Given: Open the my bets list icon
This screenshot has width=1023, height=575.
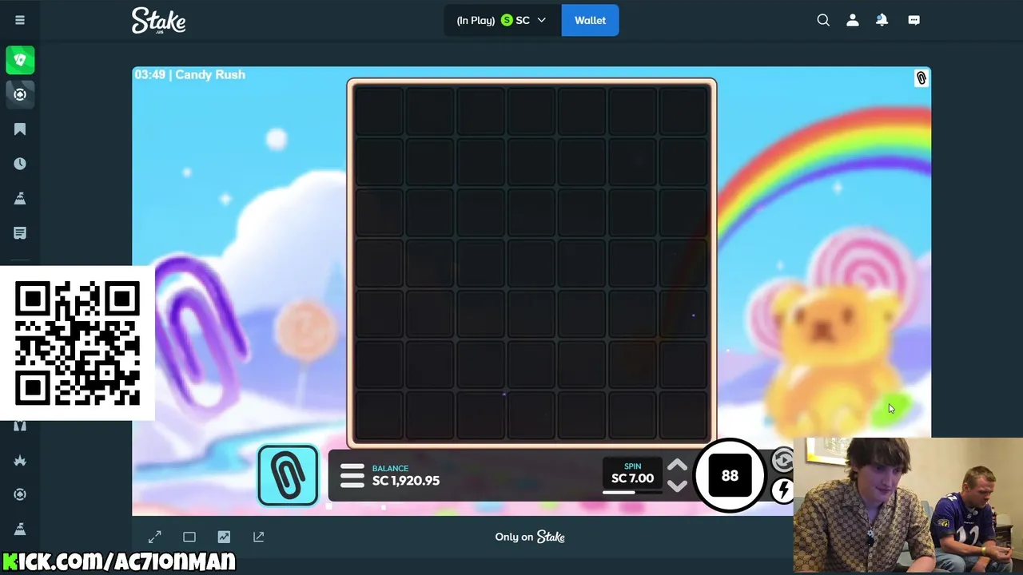Looking at the screenshot, I should point(20,232).
